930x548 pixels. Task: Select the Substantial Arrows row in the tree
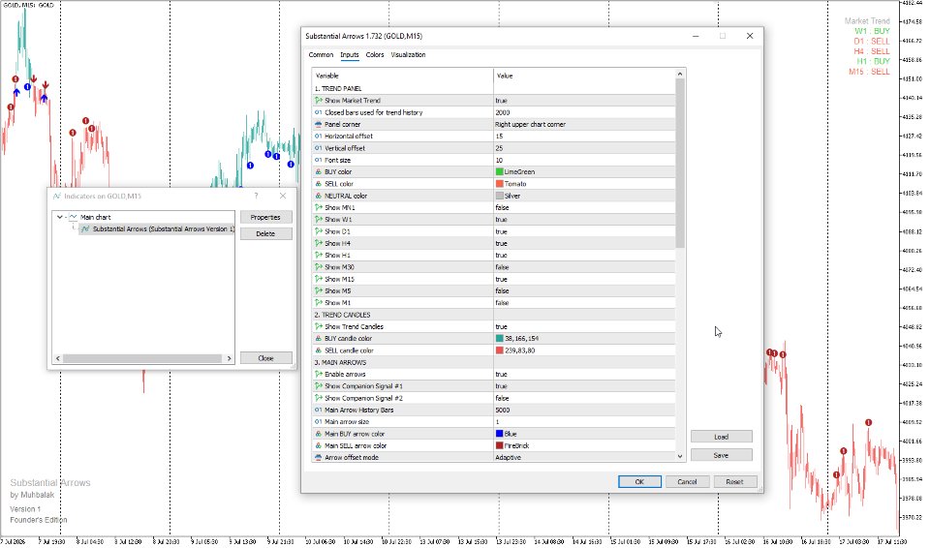pyautogui.click(x=157, y=228)
